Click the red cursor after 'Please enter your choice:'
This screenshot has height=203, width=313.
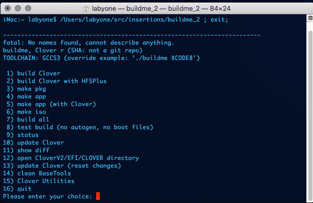click(x=98, y=196)
